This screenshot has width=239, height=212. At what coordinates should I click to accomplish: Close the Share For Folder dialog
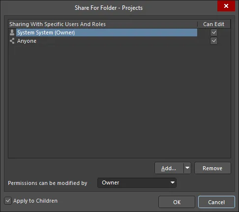(x=226, y=6)
